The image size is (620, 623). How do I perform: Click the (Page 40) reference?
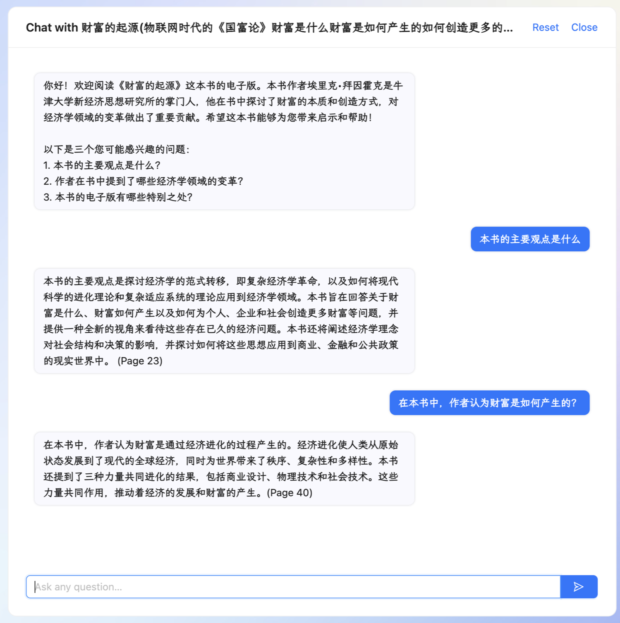point(290,493)
